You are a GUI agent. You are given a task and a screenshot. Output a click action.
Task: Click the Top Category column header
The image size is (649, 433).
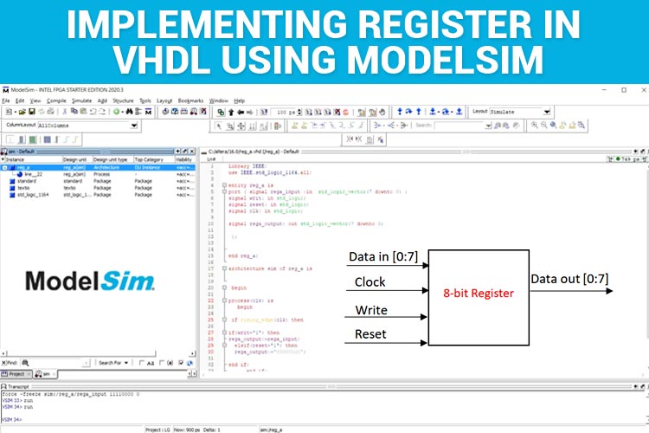[153, 159]
